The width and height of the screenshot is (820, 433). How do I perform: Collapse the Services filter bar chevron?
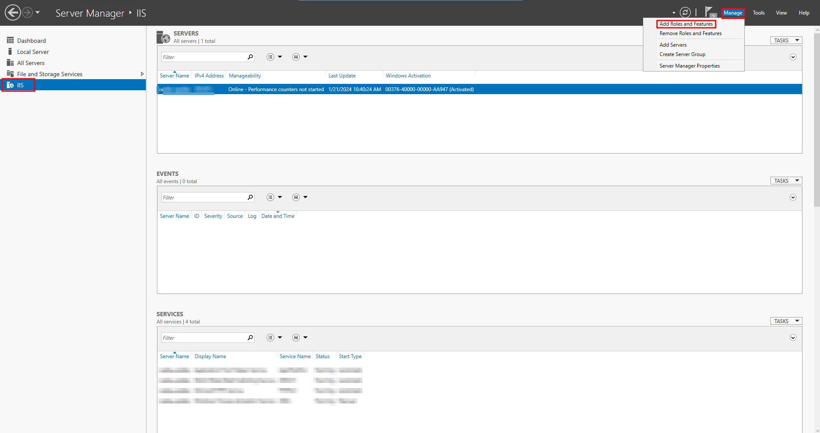coord(793,338)
